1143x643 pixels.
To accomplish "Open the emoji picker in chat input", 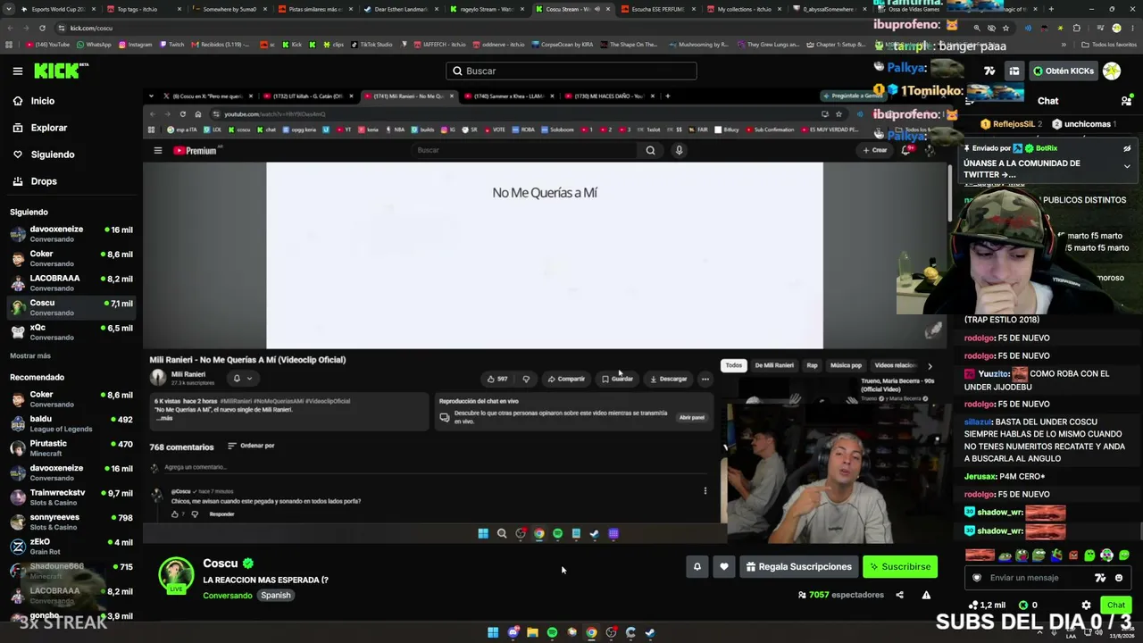I will click(1117, 578).
